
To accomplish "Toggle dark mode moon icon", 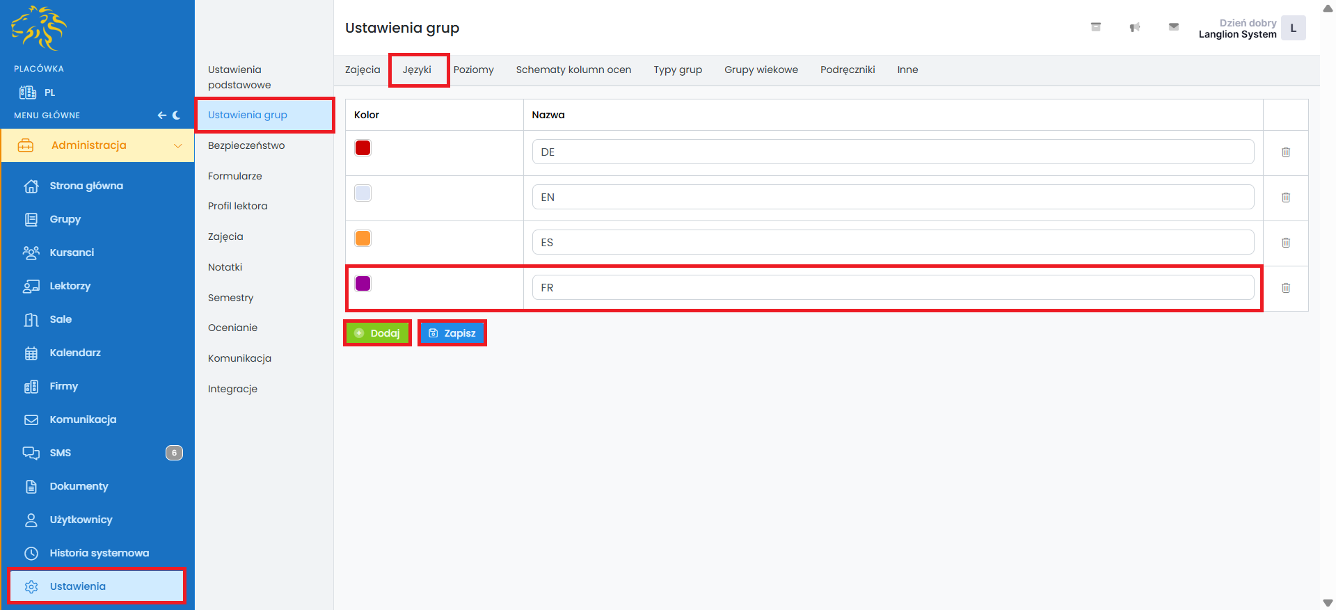I will pyautogui.click(x=177, y=115).
